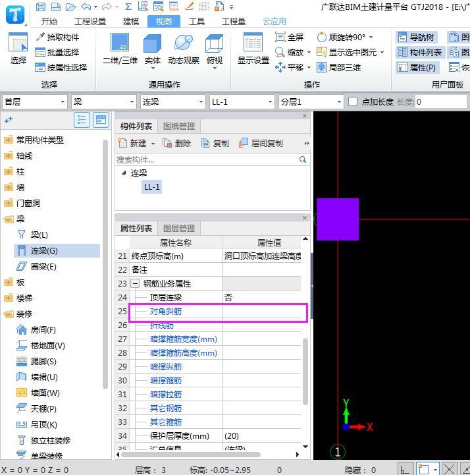Image resolution: width=470 pixels, height=475 pixels.
Task: Click the 平移 pan tool
Action: tap(290, 67)
